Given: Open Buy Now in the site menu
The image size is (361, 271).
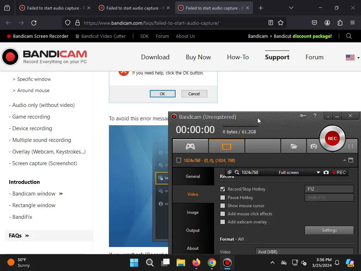Looking at the screenshot, I should coord(198,57).
